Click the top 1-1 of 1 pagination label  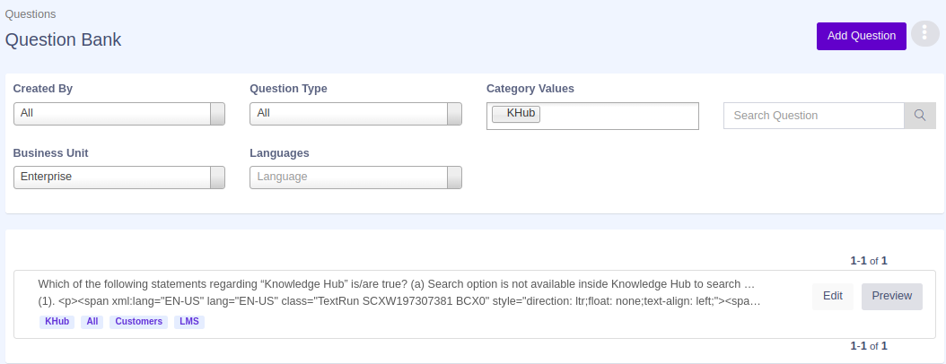tap(869, 261)
